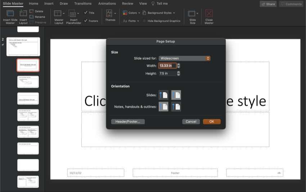This screenshot has height=192, width=306.
Task: Click the Header/Footer button
Action: 128,122
